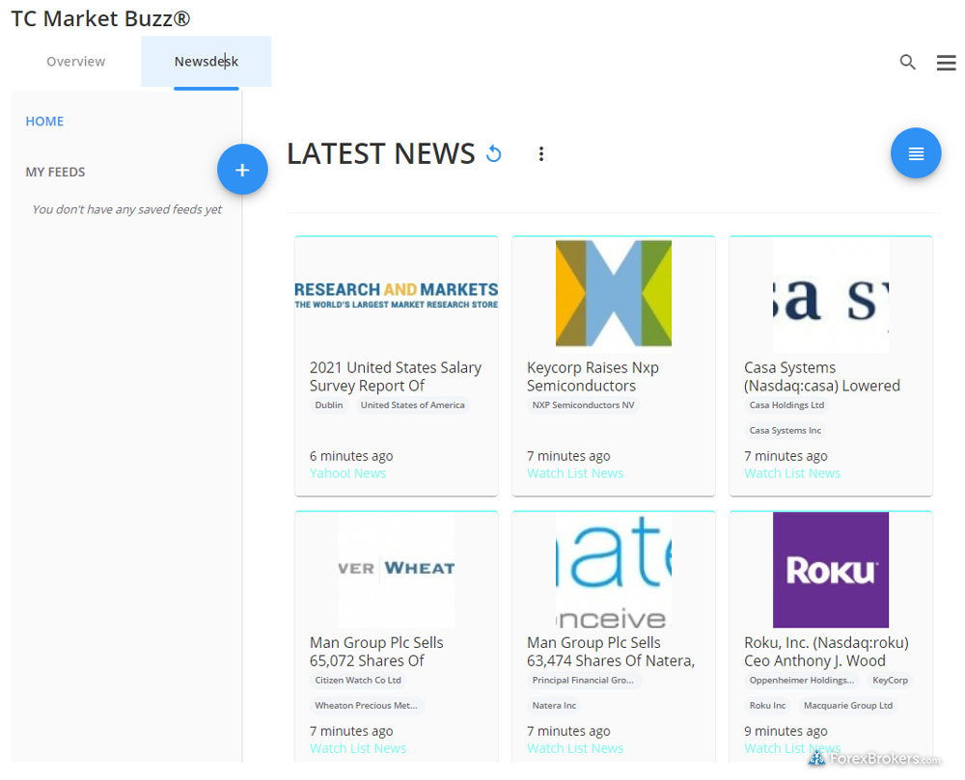Select the Natera Inc tag
The width and height of the screenshot is (965, 780).
coord(554,706)
